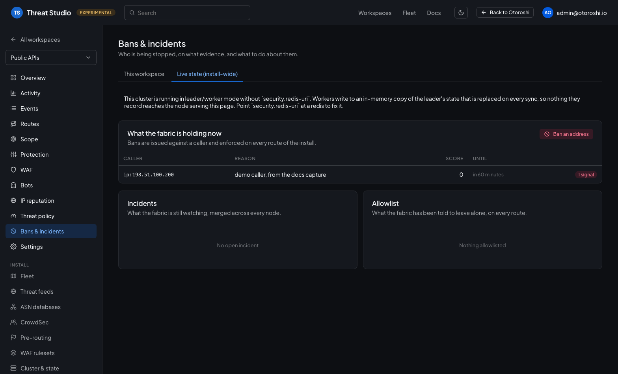The height and width of the screenshot is (374, 618).
Task: Select the Live state (install-wide) tab
Action: (207, 74)
